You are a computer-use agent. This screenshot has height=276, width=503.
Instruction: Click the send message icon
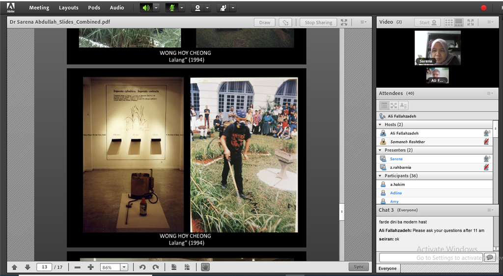[490, 257]
